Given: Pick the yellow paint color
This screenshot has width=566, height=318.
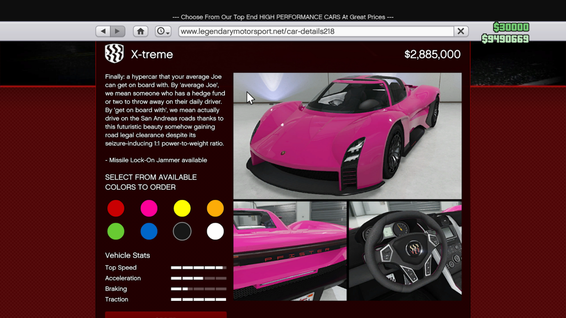Looking at the screenshot, I should coord(182,208).
